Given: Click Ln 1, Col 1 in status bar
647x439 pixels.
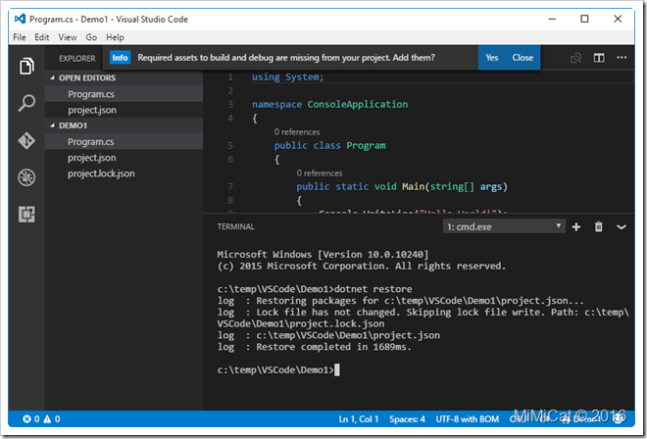Looking at the screenshot, I should (359, 419).
